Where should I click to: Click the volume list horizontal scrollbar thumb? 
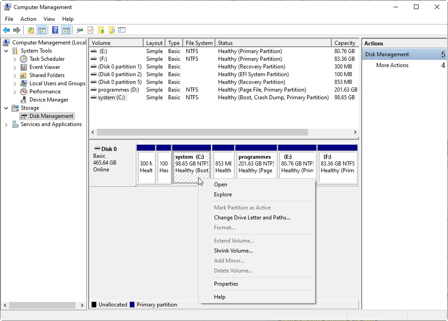(x=202, y=132)
